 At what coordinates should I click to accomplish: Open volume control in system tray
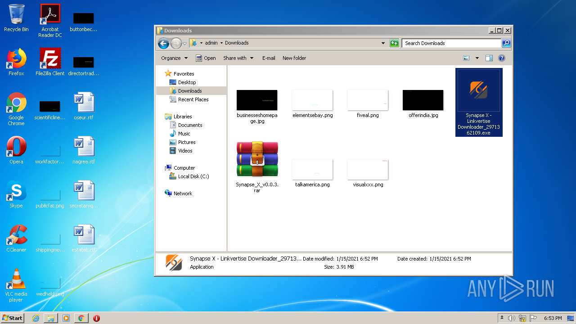click(x=511, y=318)
